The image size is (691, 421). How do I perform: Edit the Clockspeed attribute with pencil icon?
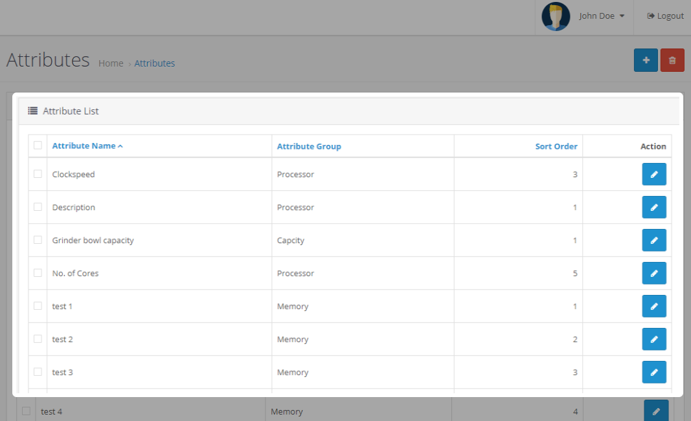tap(653, 174)
